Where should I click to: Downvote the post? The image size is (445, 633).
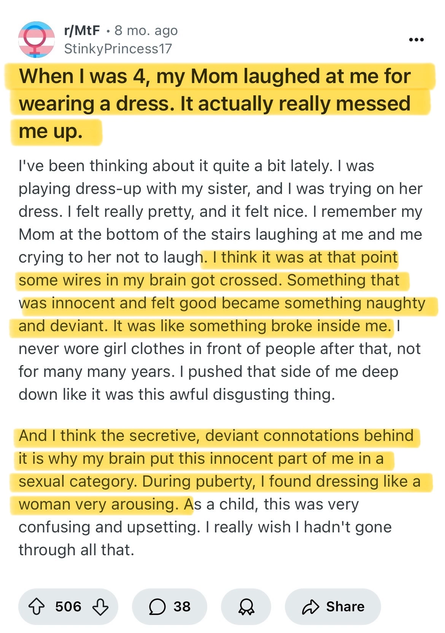100,606
